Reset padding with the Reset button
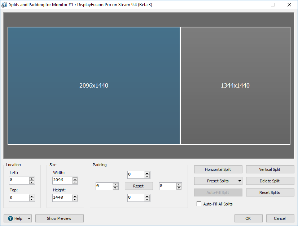 (139, 186)
